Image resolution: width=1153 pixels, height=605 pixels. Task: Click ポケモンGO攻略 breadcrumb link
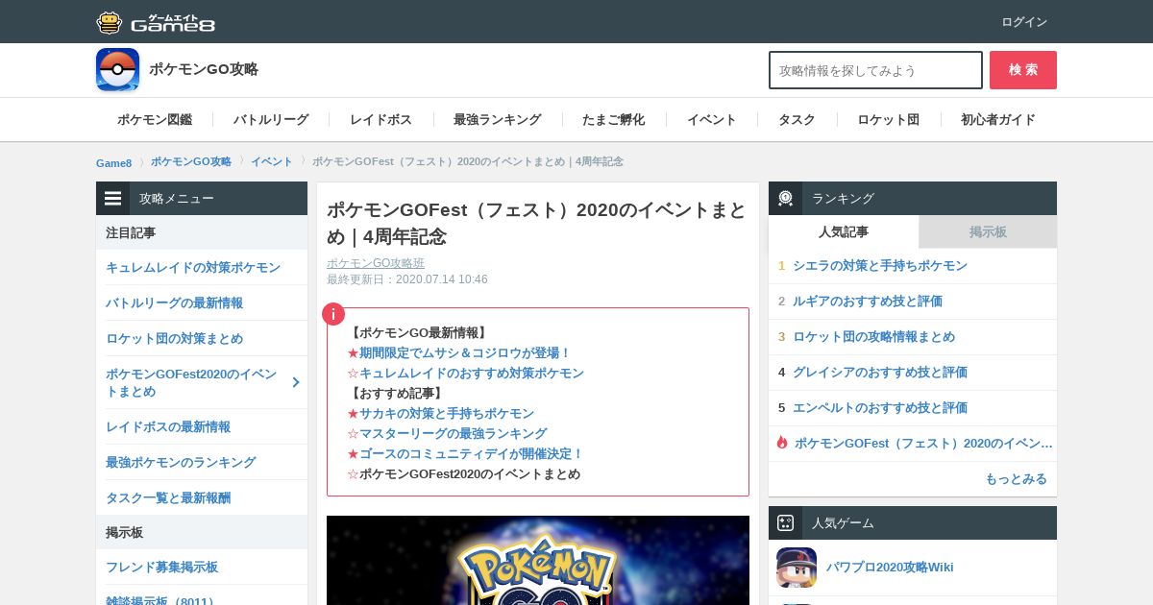click(x=191, y=161)
